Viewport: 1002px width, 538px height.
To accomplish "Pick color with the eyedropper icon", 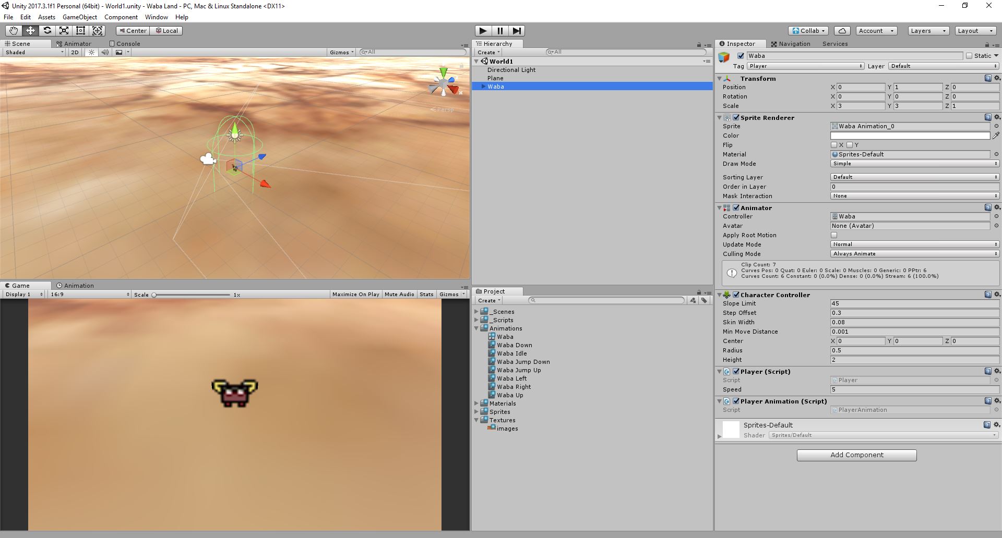I will 996,136.
